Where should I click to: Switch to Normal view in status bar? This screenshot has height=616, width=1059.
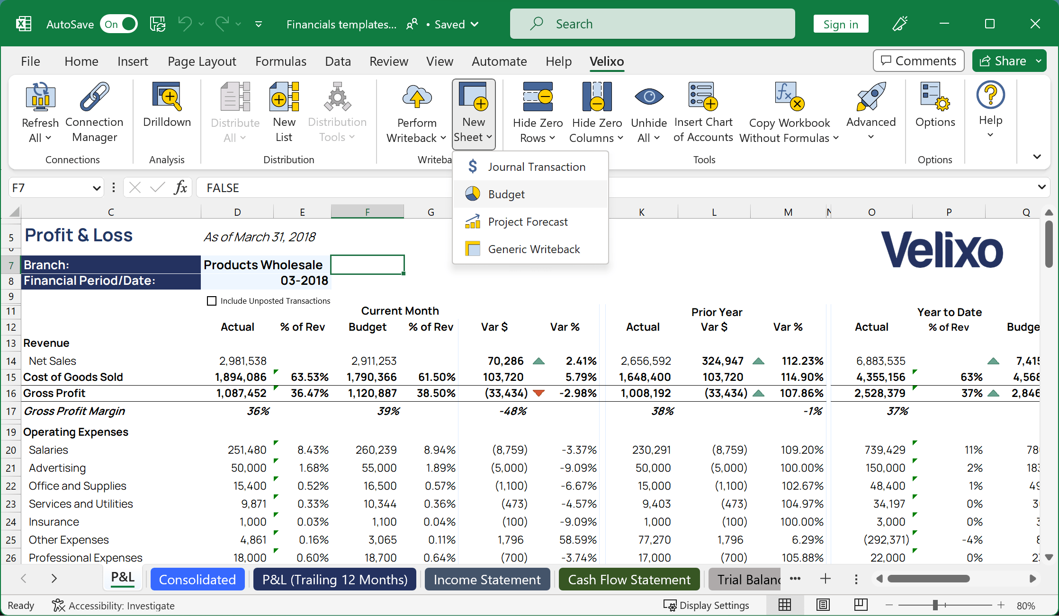tap(785, 605)
